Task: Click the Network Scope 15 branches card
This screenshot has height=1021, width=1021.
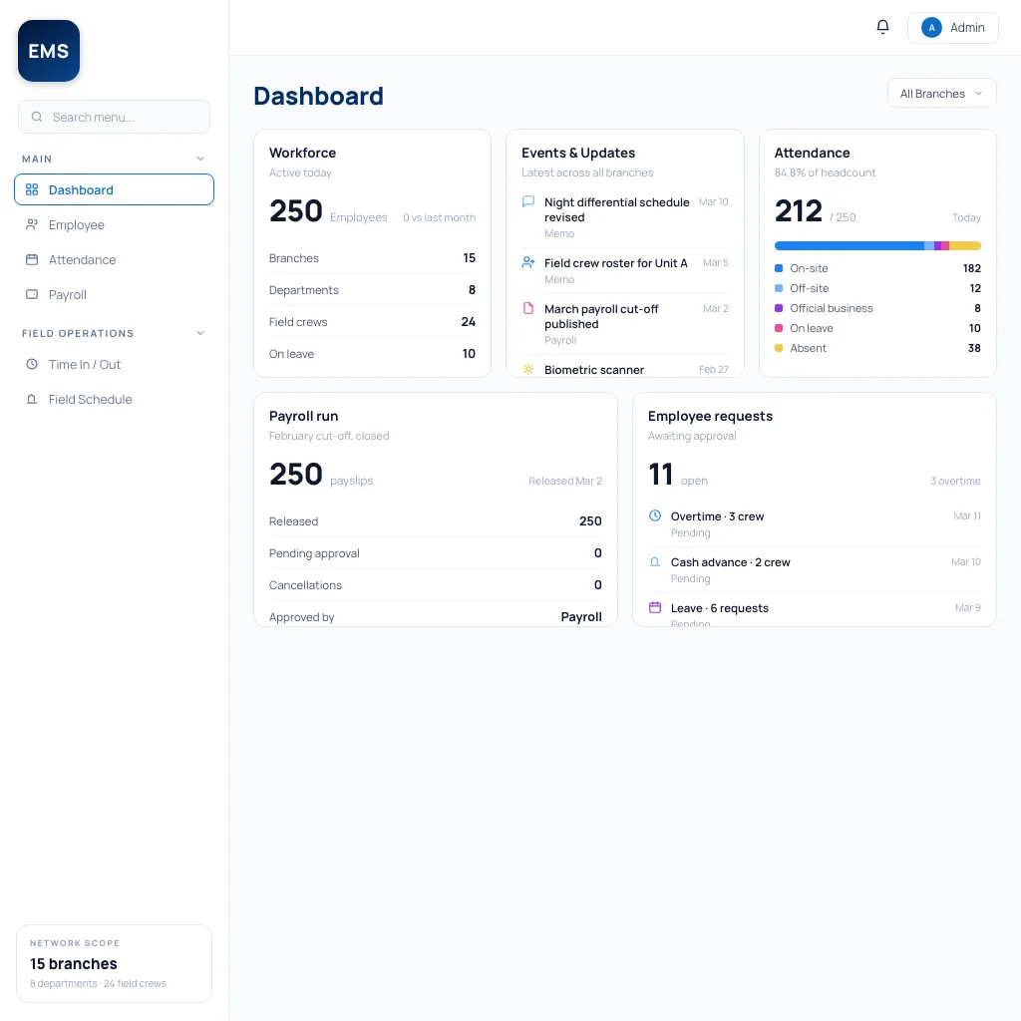Action: [114, 963]
